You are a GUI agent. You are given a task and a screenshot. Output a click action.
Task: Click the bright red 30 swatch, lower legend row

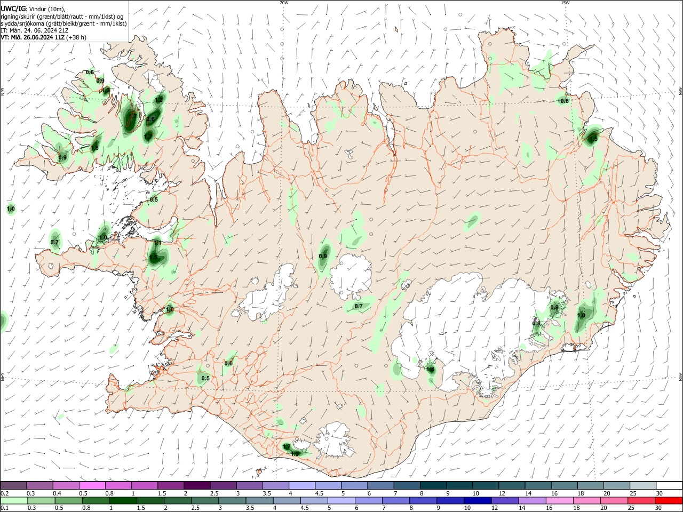tap(669, 501)
